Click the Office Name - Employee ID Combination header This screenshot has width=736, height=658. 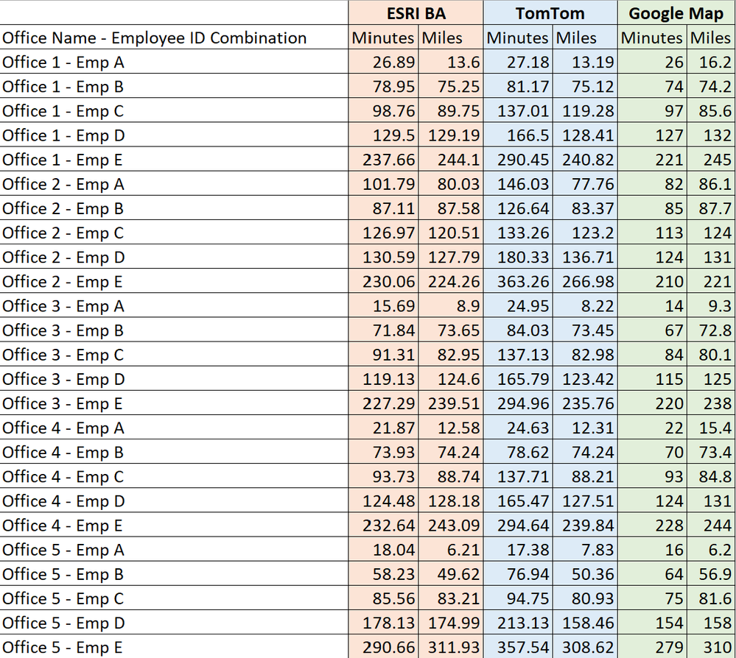[x=155, y=38]
